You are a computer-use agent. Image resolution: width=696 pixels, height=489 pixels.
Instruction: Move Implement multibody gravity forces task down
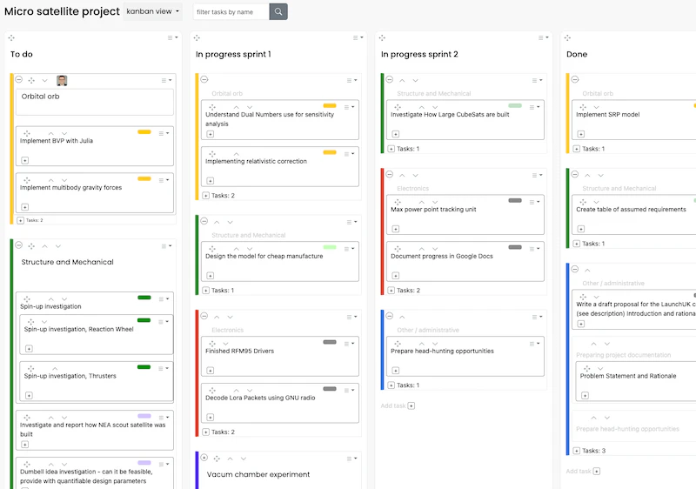point(63,179)
